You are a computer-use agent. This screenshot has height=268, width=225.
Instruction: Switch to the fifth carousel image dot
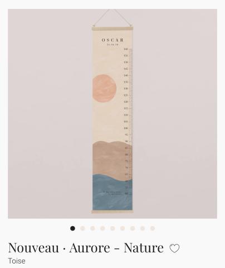click(113, 228)
